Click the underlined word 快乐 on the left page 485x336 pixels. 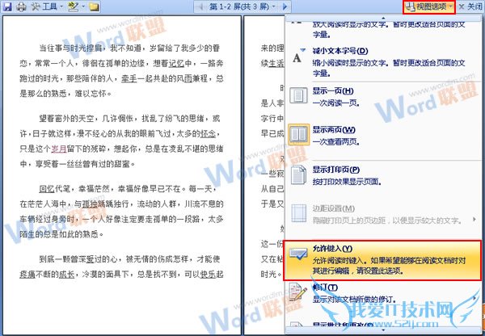[208, 274]
